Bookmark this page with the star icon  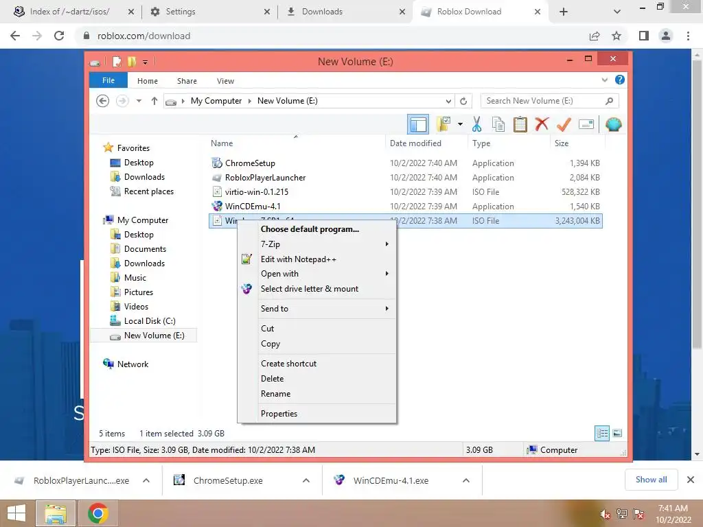616,36
